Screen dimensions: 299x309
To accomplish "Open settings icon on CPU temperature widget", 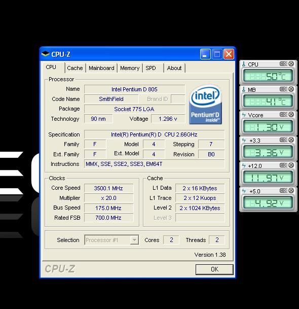I will 283,64.
